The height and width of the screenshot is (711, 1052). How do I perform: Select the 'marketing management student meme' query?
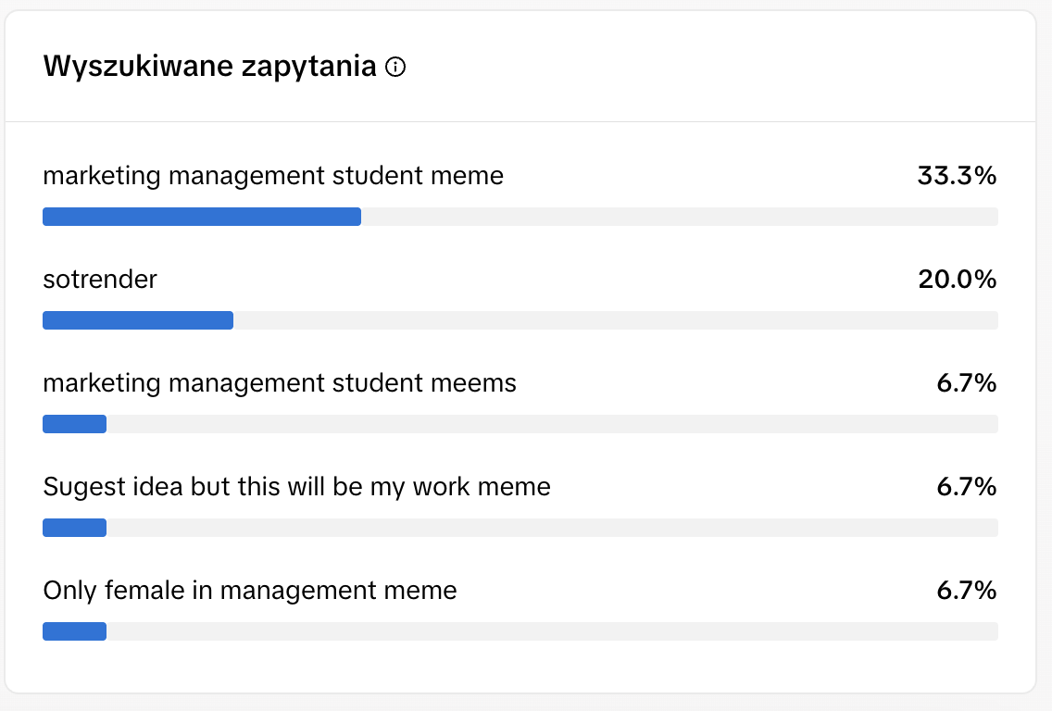tap(273, 175)
